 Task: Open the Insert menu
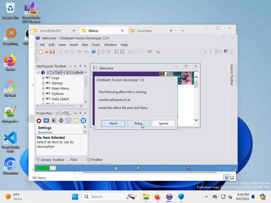74,45
